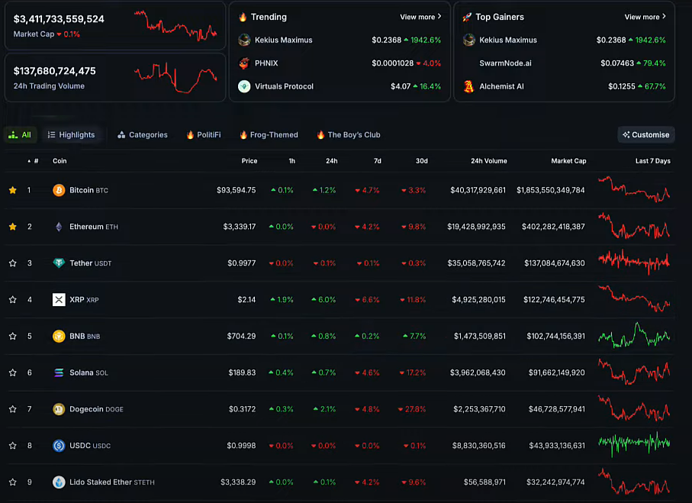Expand Trending list via View more
This screenshot has width=692, height=503.
(x=420, y=17)
